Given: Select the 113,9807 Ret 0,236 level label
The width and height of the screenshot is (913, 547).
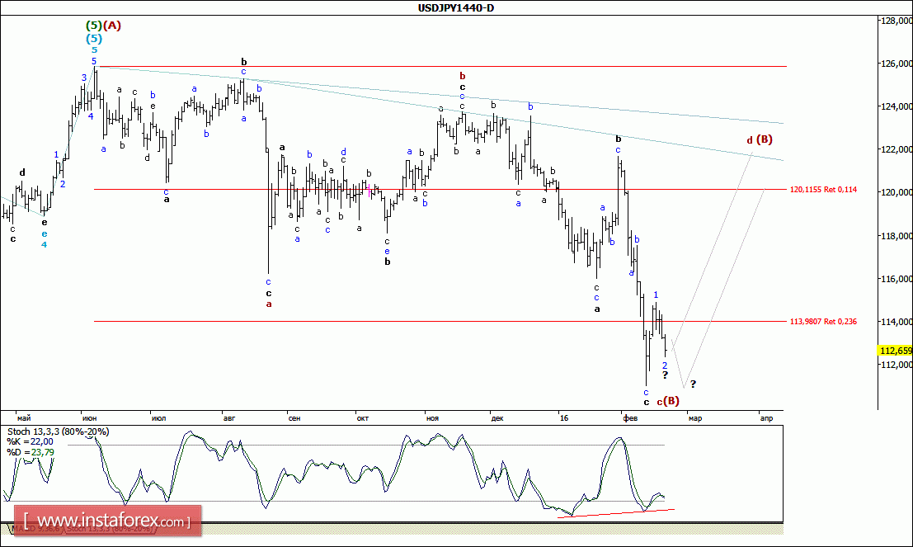Looking at the screenshot, I should tap(823, 322).
